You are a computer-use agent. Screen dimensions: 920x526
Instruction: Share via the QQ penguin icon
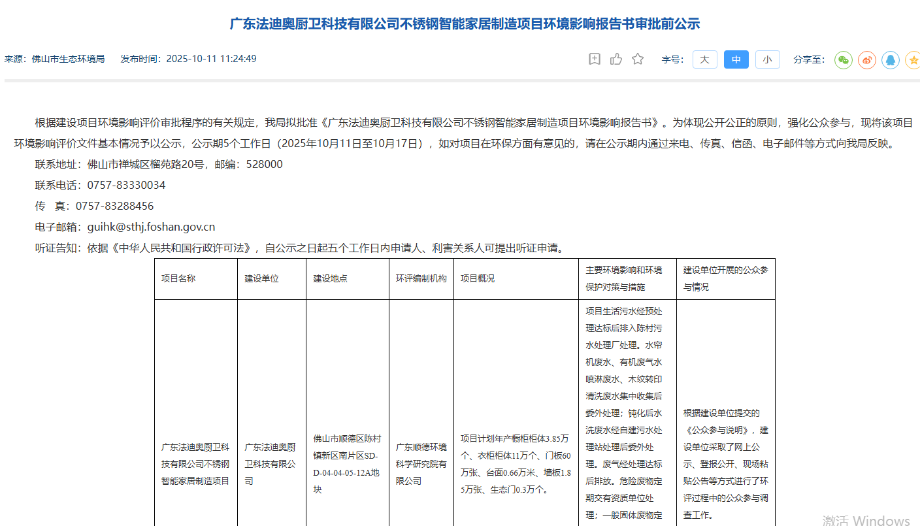(x=890, y=59)
